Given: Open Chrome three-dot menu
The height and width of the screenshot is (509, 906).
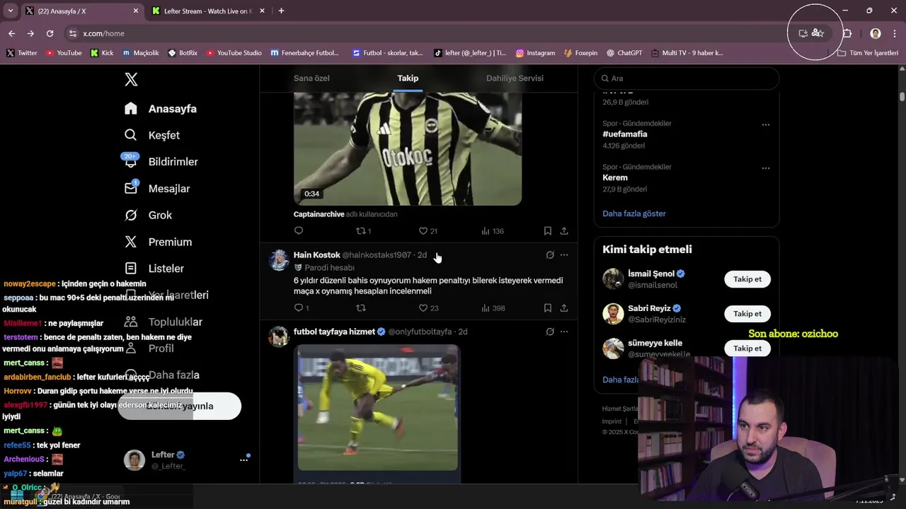Looking at the screenshot, I should click(895, 33).
